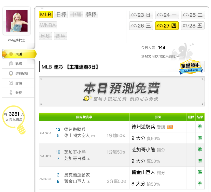Switch to the 日棒 tab

click(x=61, y=15)
